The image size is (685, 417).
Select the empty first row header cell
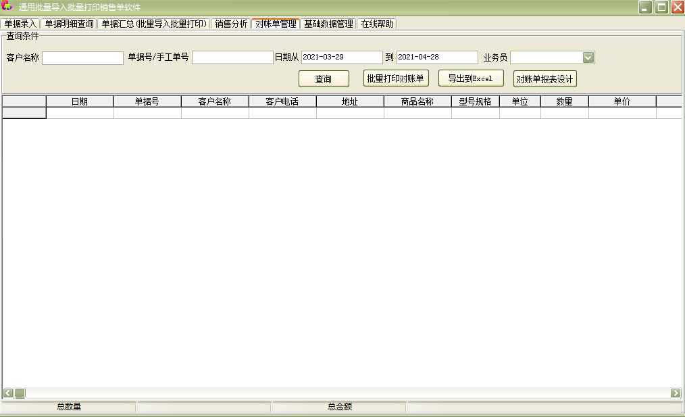(x=24, y=113)
